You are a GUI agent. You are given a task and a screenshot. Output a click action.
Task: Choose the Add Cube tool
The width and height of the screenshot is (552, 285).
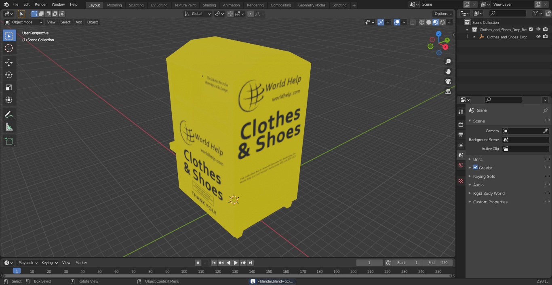coord(9,141)
